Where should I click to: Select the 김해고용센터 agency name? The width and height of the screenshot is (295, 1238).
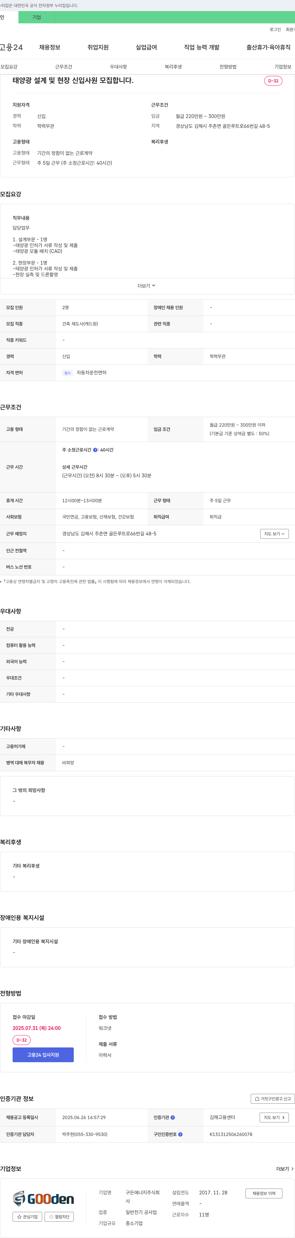click(x=222, y=1118)
